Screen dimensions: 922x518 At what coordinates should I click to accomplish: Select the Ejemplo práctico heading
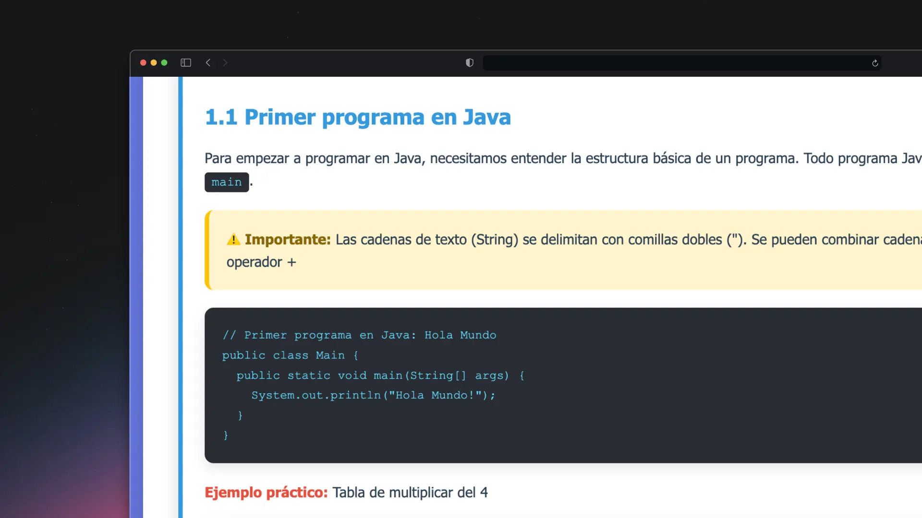coord(266,492)
